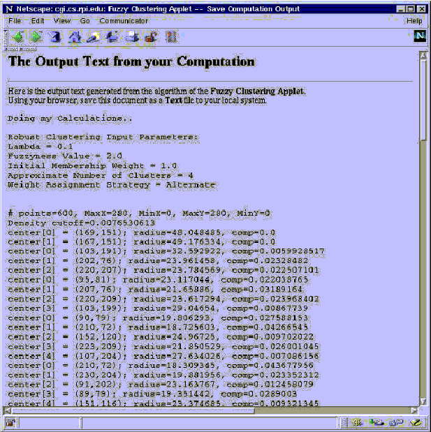Click the Stop traffic light icon
The height and width of the screenshot is (432, 431).
click(171, 37)
